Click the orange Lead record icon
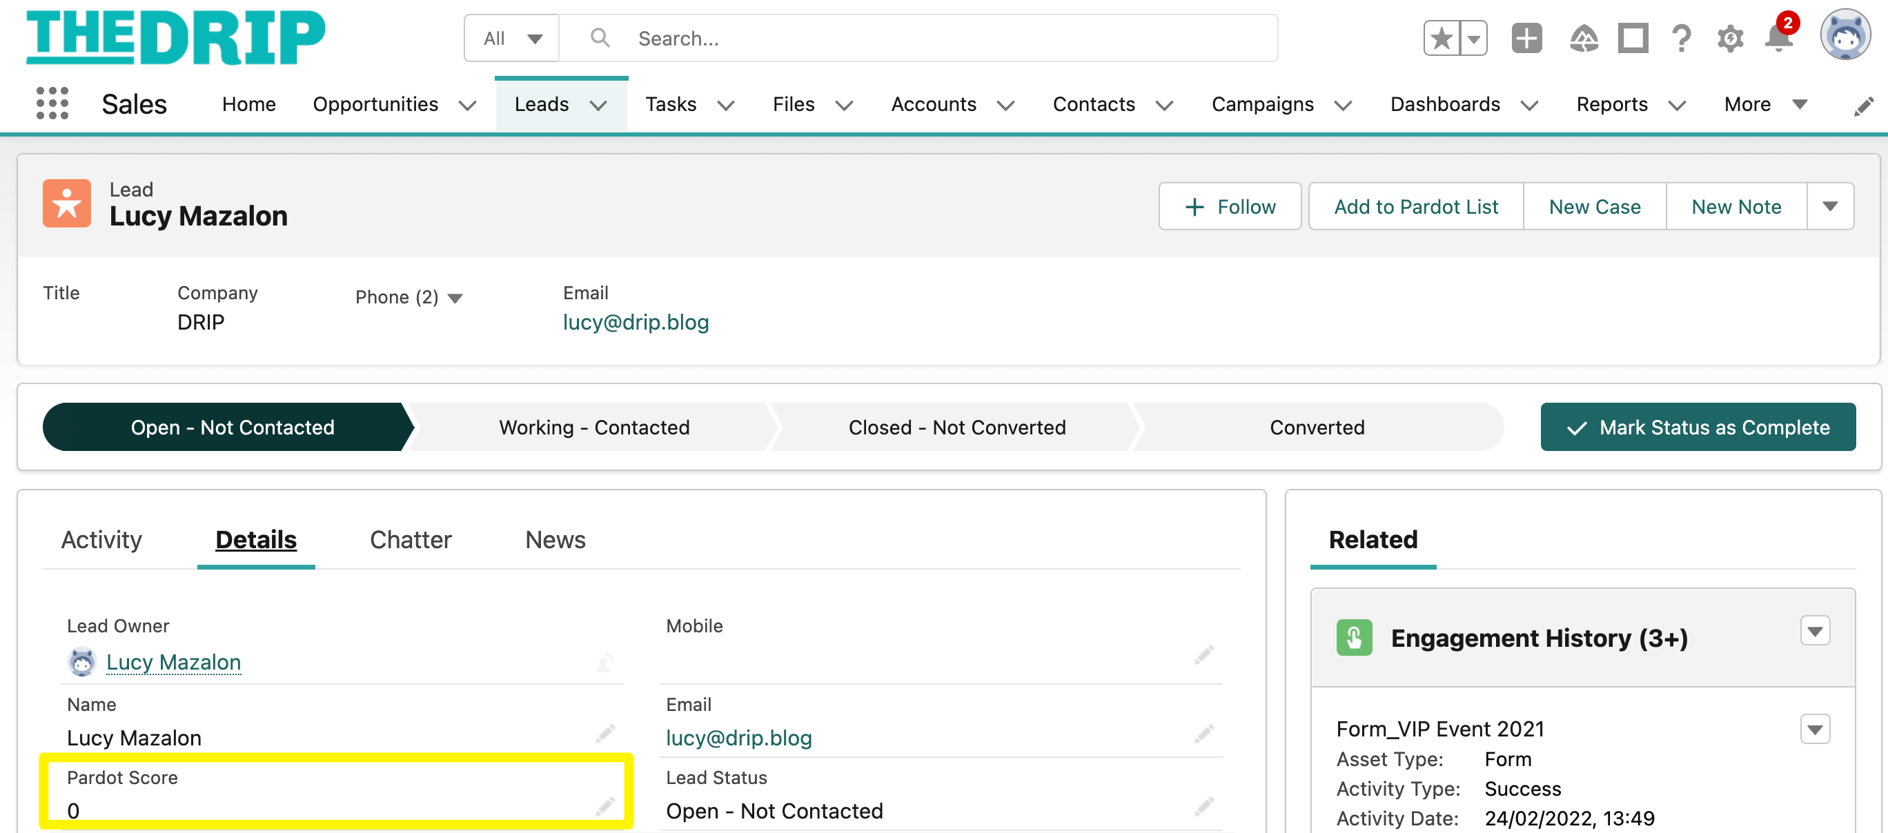This screenshot has height=833, width=1888. pyautogui.click(x=67, y=203)
